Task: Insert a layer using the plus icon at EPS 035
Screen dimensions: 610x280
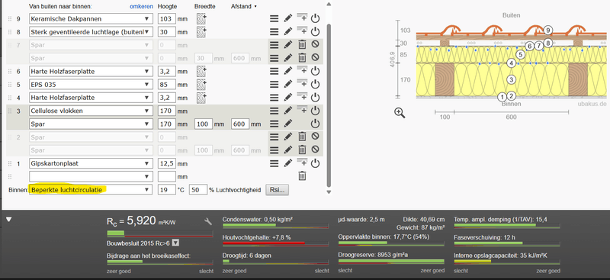Action: tap(302, 83)
